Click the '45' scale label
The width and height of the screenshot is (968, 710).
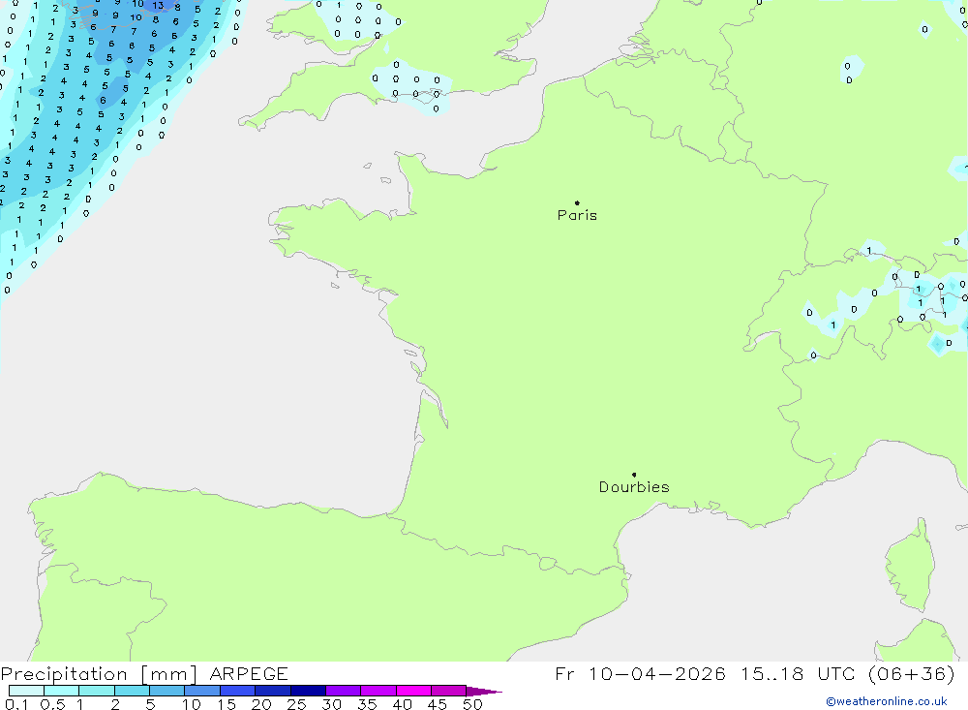click(x=438, y=704)
